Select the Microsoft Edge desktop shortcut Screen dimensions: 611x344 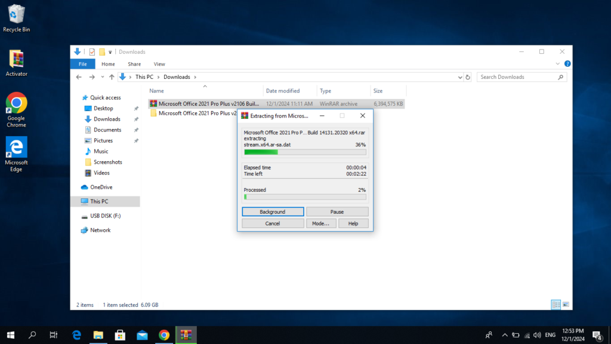click(16, 154)
